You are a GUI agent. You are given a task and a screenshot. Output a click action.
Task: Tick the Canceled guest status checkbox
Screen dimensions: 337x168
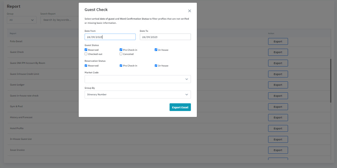[121, 54]
